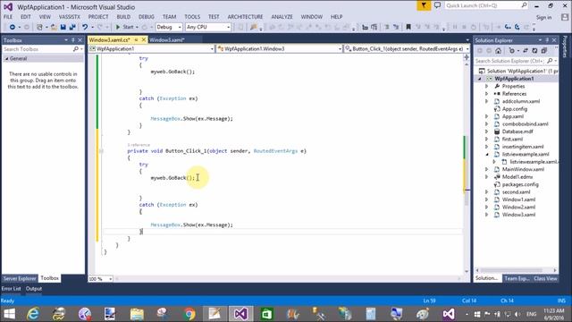Expand the References node in Solution Explorer

(486, 94)
